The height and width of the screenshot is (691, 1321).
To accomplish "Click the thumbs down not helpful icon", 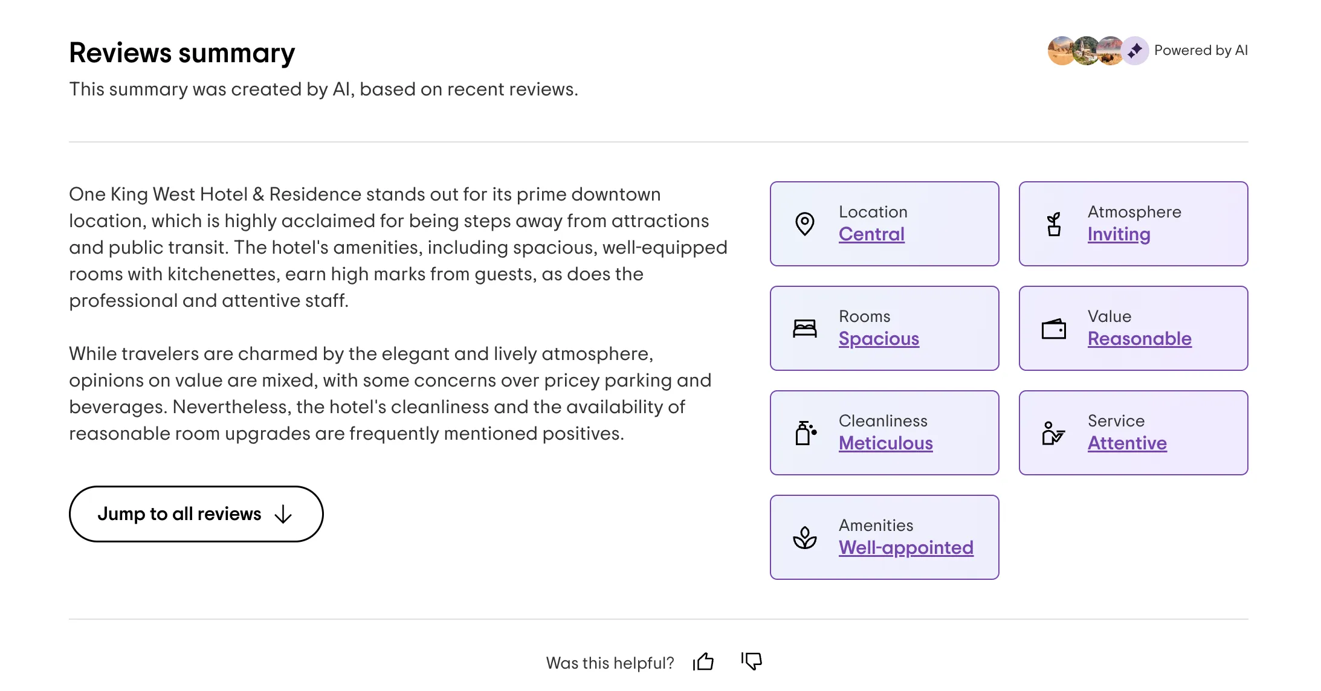I will [x=752, y=661].
